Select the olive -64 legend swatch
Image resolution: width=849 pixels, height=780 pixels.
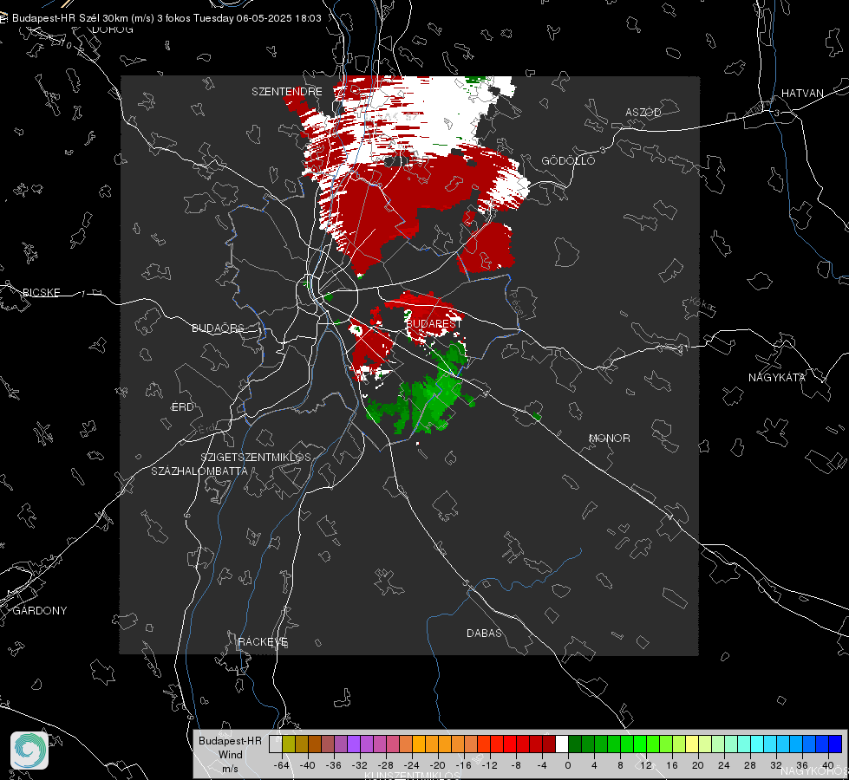click(288, 744)
